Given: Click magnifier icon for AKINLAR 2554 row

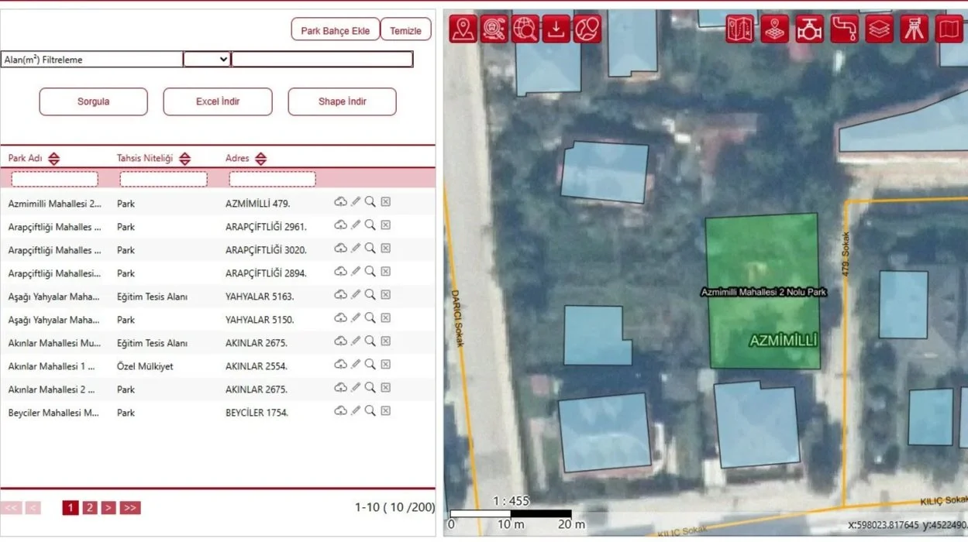Looking at the screenshot, I should [x=370, y=365].
